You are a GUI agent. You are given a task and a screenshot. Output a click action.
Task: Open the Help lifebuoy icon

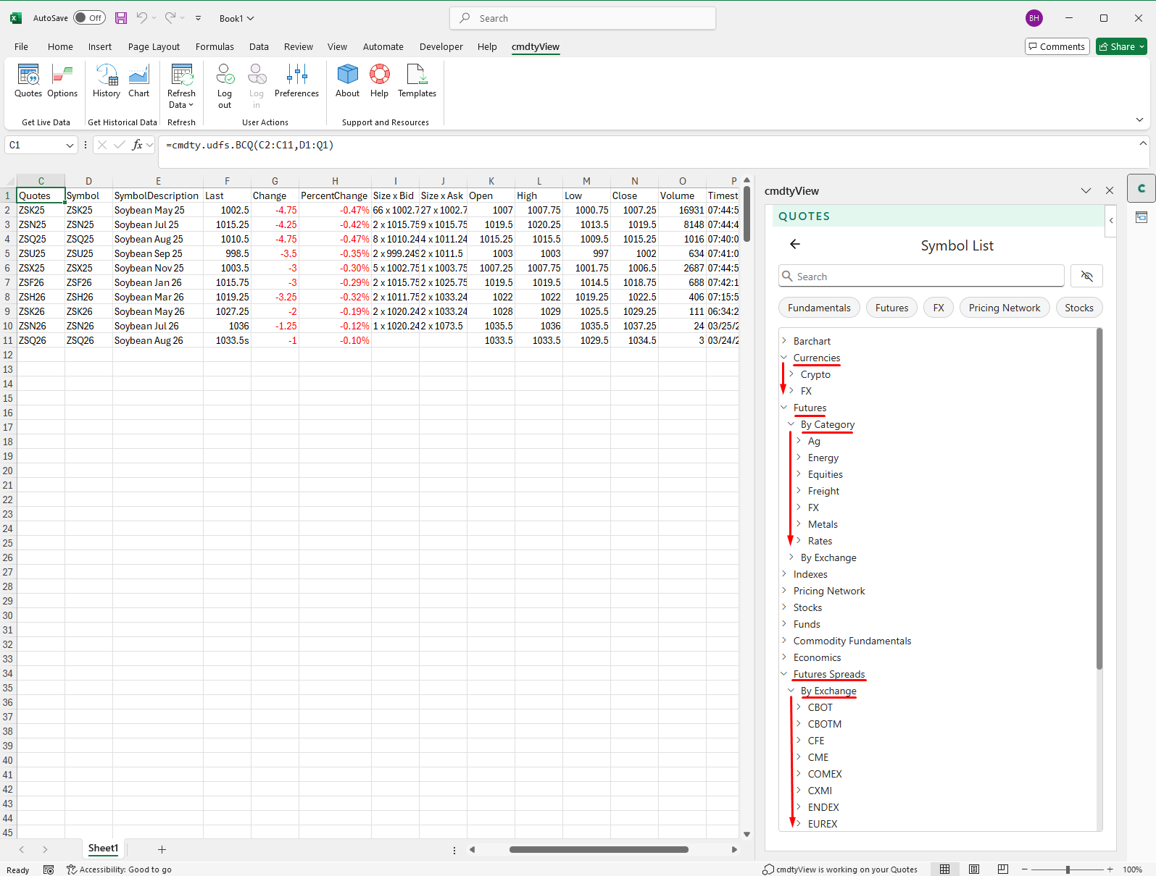click(379, 81)
